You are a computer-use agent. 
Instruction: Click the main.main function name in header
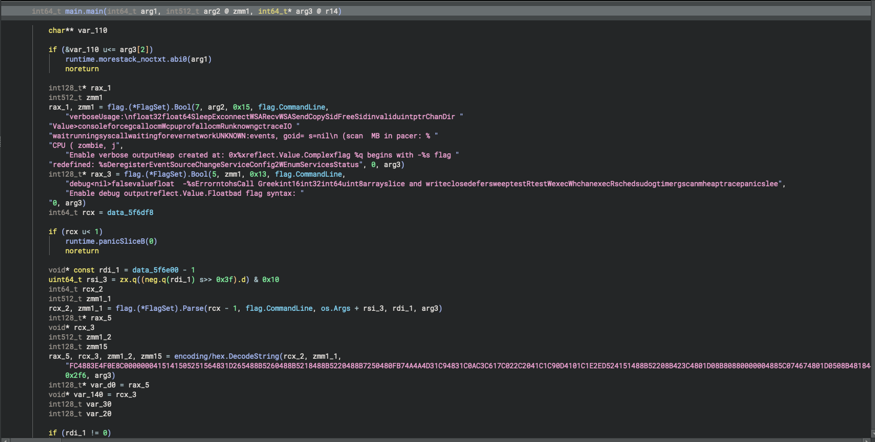84,11
